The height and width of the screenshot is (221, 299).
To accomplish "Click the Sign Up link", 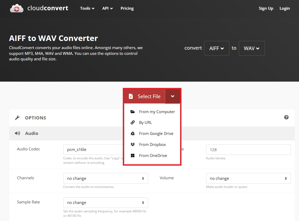I will [266, 8].
